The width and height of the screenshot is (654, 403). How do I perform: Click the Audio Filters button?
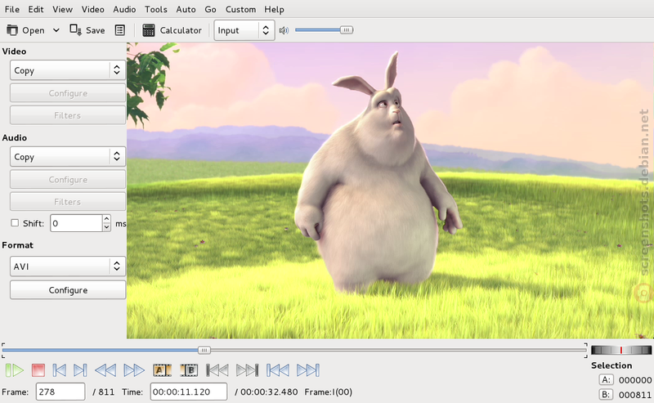coord(68,201)
